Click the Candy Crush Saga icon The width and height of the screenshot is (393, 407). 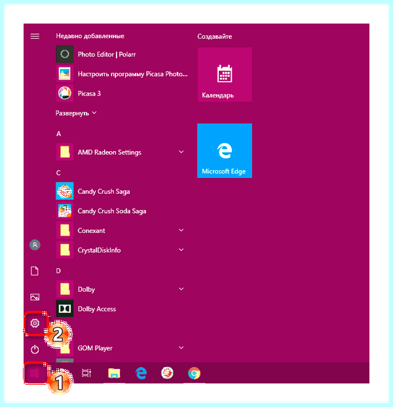[x=65, y=191]
